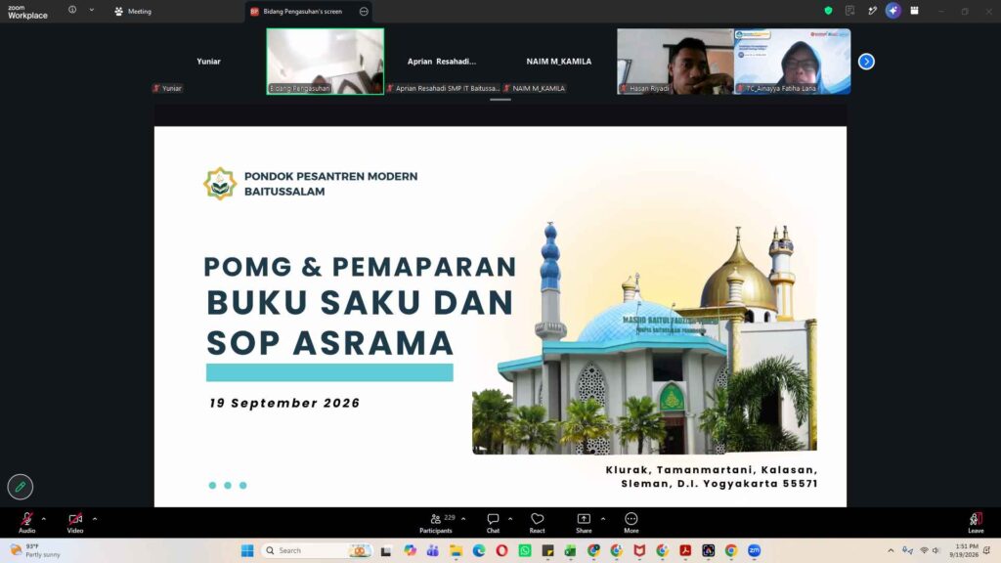Start camera with the Video icon
This screenshot has width=1001, height=563.
coord(75,519)
